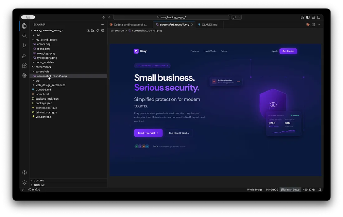343x217 pixels.
Task: Open the Source Control view
Action: point(24,46)
